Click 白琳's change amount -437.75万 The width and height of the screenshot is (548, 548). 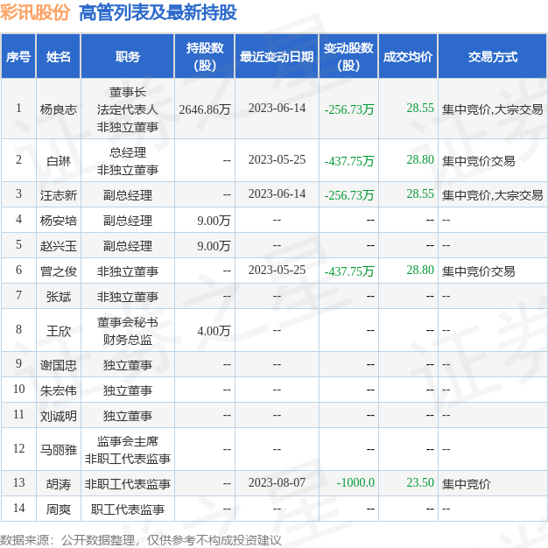(349, 161)
